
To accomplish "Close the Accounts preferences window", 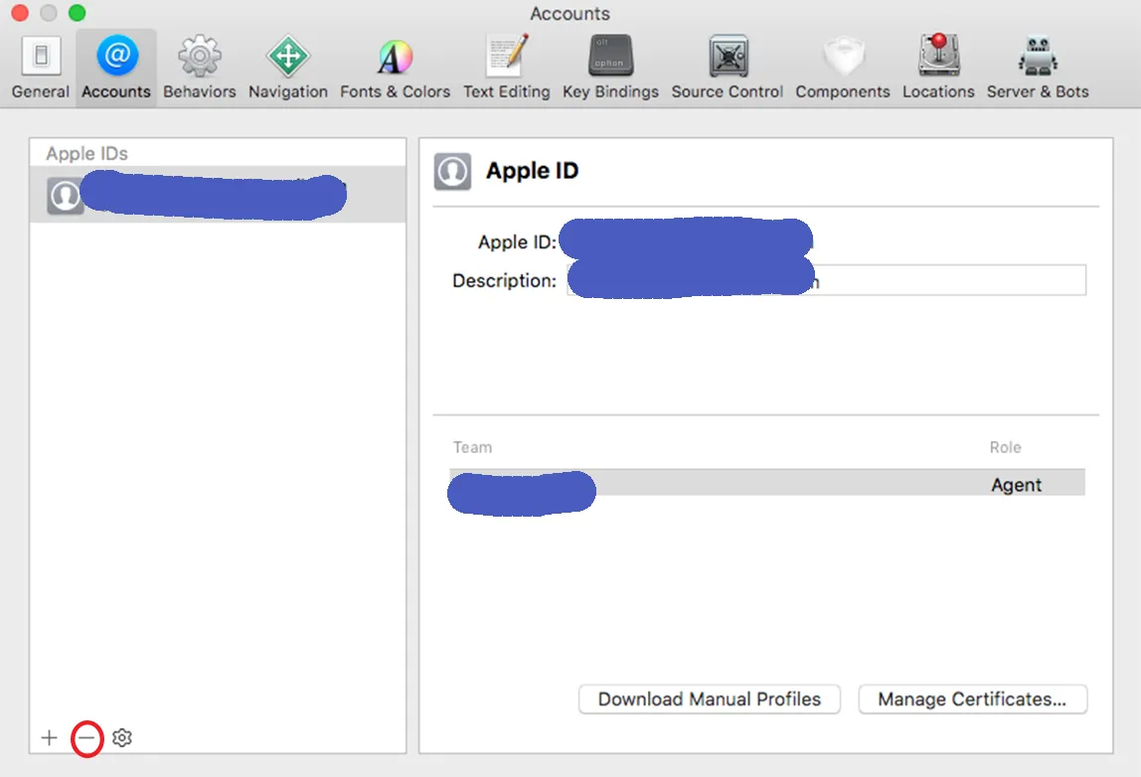I will pyautogui.click(x=20, y=12).
